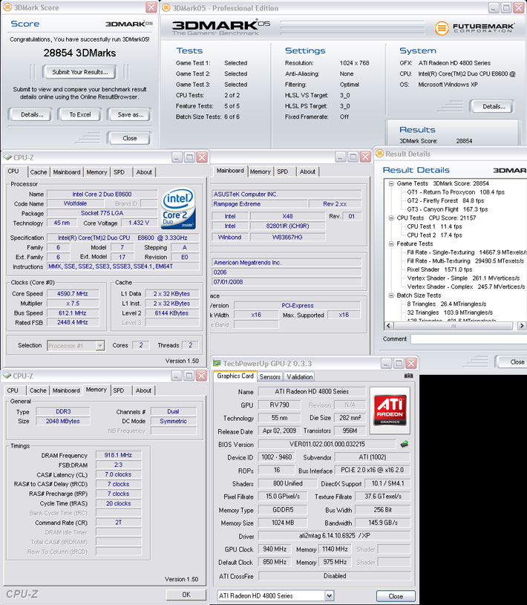Click Close button at GPU-Z bottom
Screen dimensions: 527x605
(x=396, y=596)
